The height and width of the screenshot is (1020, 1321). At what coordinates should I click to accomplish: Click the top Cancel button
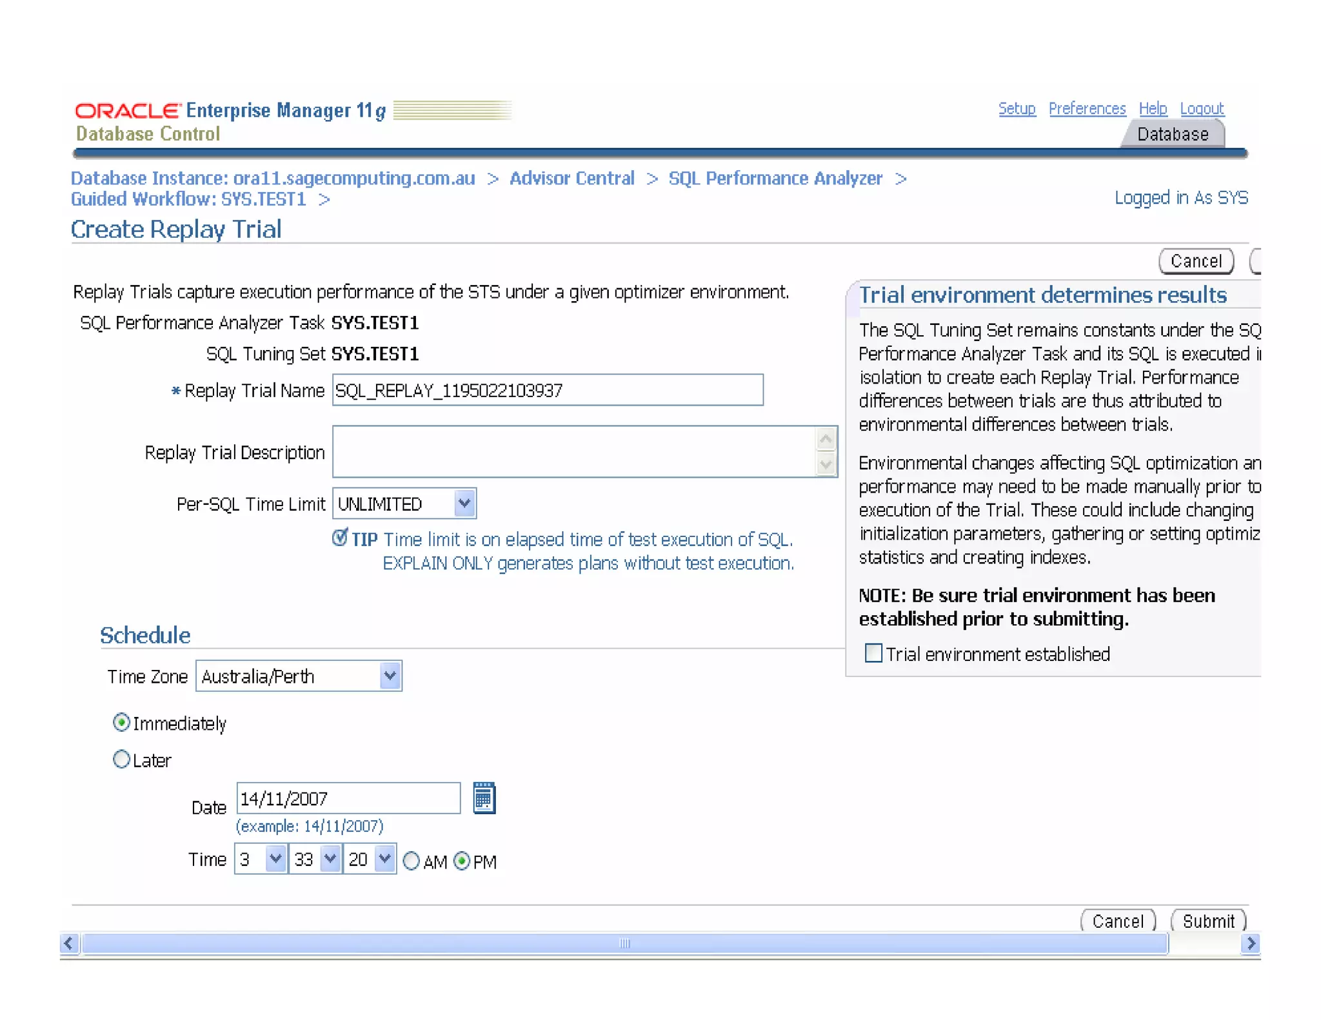tap(1196, 260)
